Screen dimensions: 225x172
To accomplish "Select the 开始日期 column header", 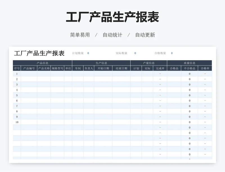I will [x=103, y=68].
